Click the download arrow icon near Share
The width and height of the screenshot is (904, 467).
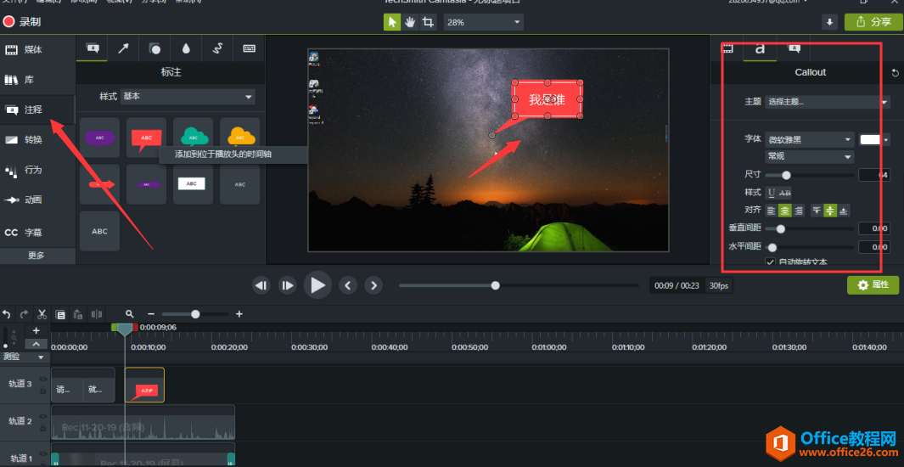pos(829,22)
